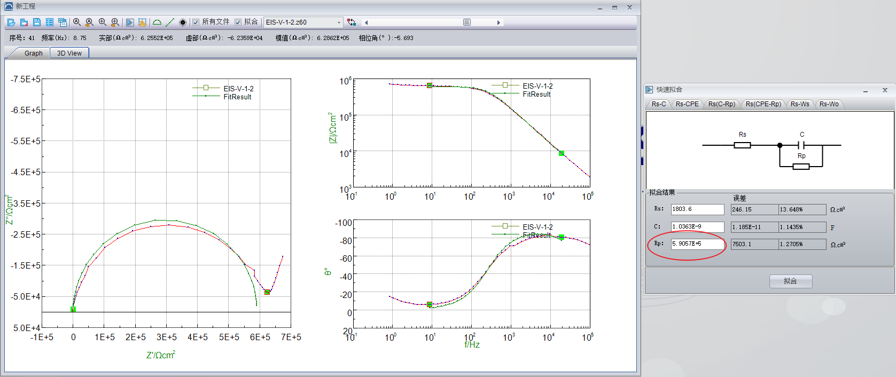Click the first magnifier zoom icon
The image size is (896, 377).
77,22
